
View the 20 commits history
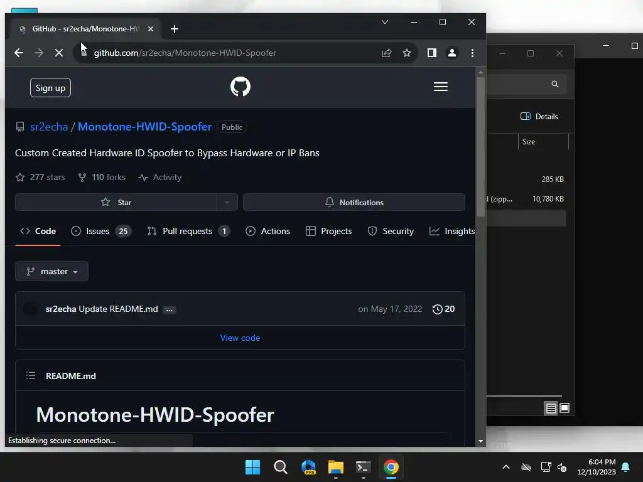click(443, 309)
